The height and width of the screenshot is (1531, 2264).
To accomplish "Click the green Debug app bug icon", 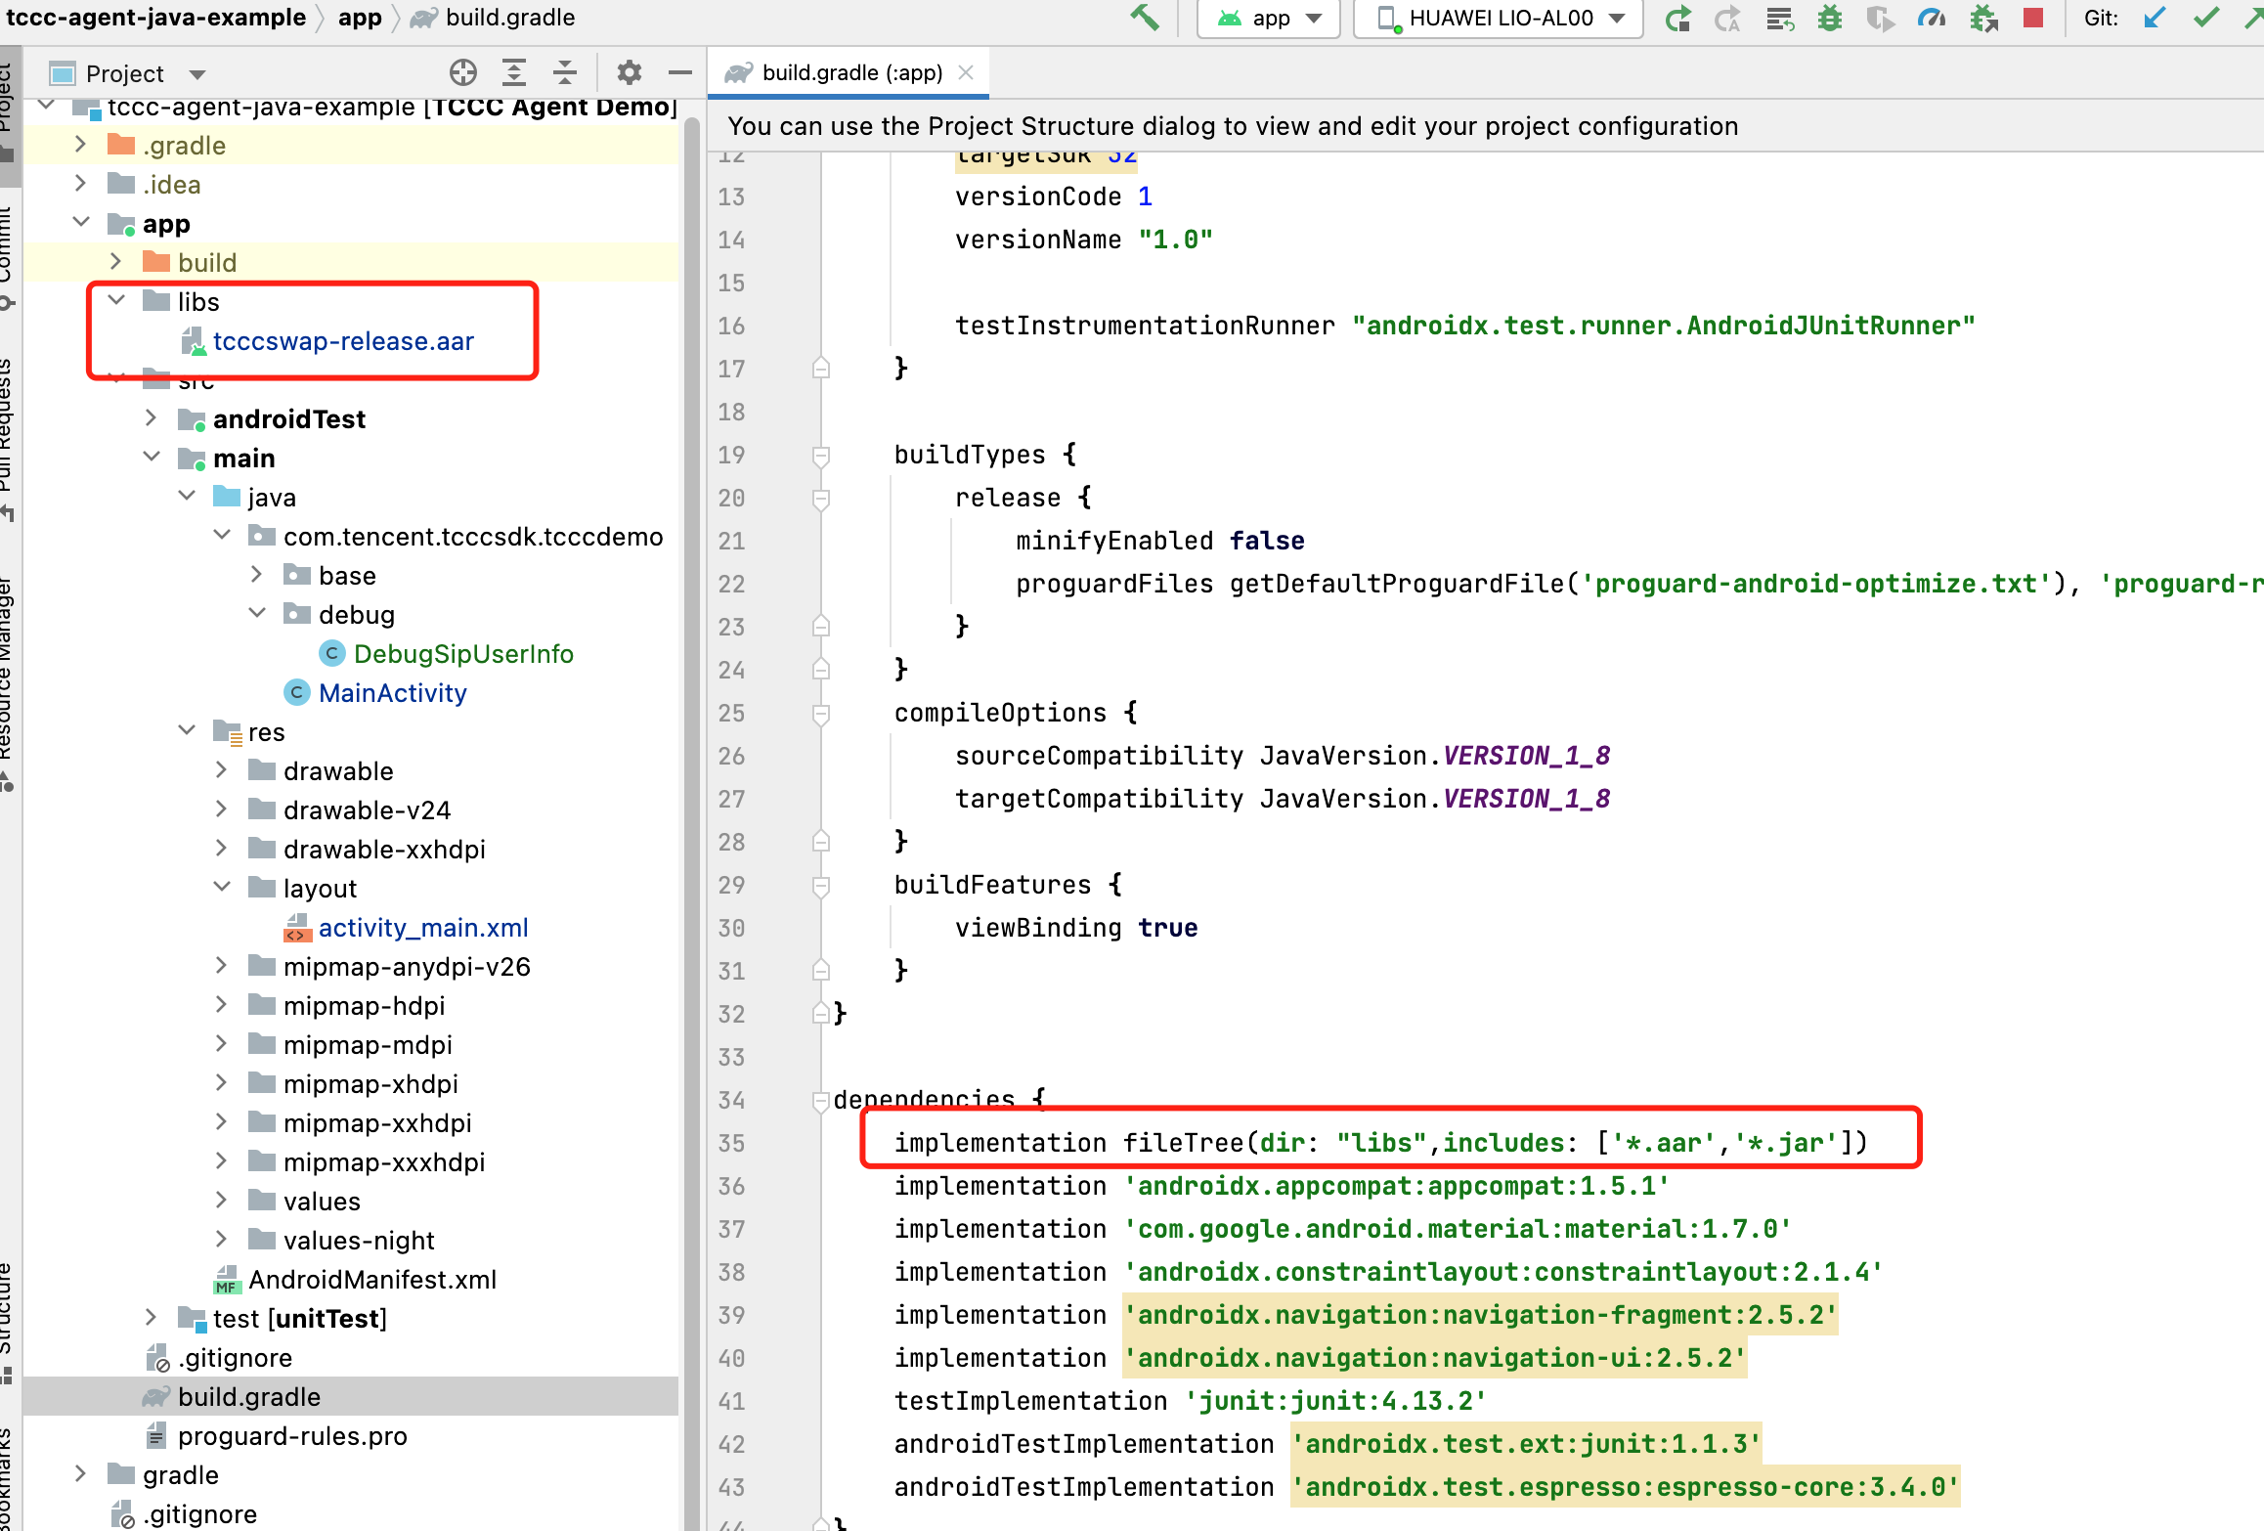I will tap(1829, 18).
